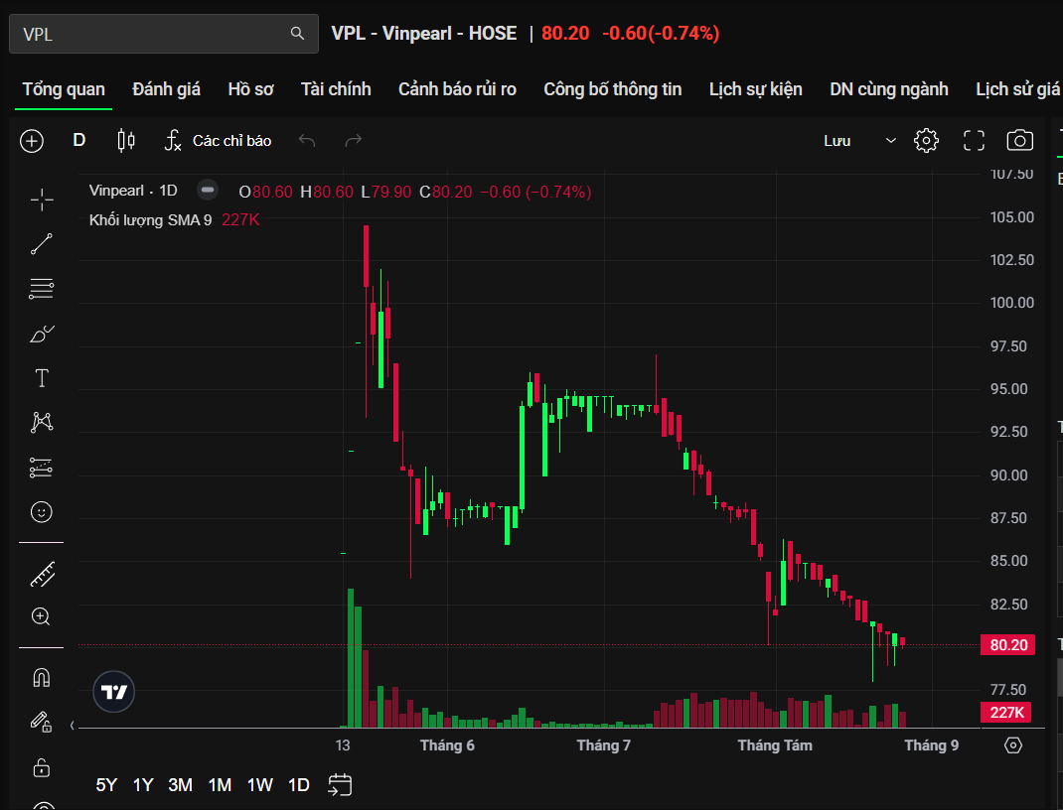Click the 80.20 current price label
1063x810 pixels.
(1008, 645)
